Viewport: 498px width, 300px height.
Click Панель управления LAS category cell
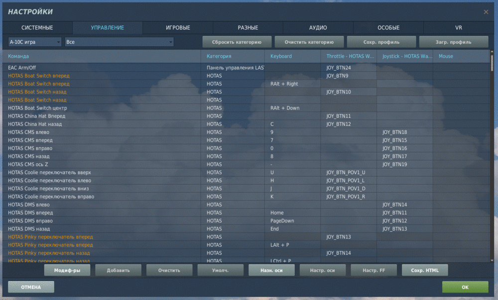233,68
